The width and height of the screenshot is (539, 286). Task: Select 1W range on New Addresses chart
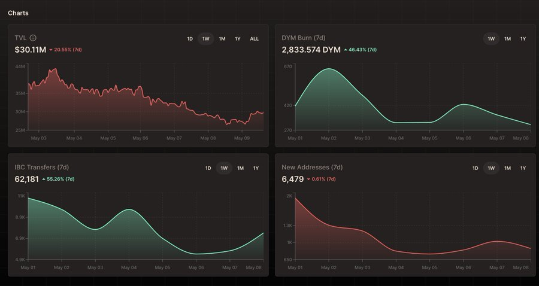[x=491, y=168]
